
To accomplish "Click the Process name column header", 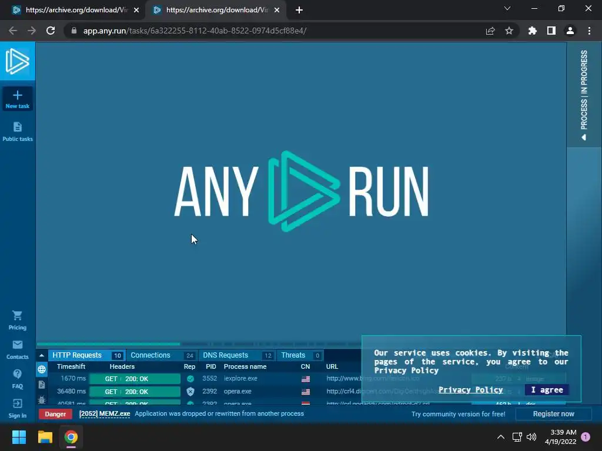I will 245,366.
